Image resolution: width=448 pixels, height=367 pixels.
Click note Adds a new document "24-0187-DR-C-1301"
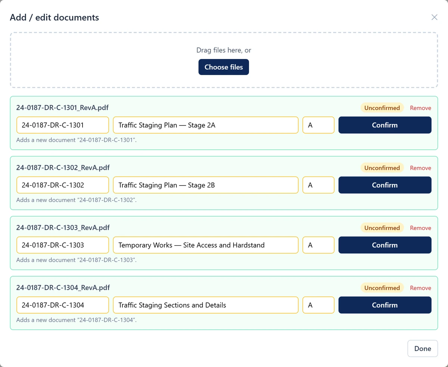pos(77,140)
